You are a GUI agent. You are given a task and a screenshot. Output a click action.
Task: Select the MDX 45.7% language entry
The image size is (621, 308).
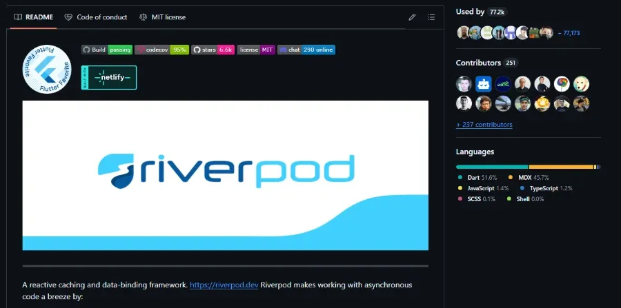tap(533, 178)
